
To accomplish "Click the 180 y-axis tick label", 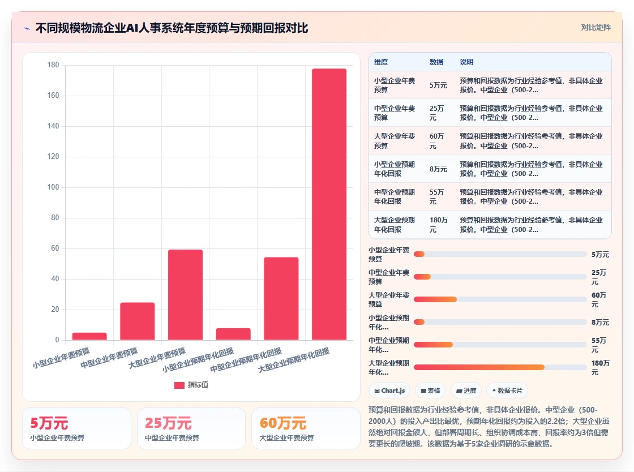I will (x=53, y=65).
